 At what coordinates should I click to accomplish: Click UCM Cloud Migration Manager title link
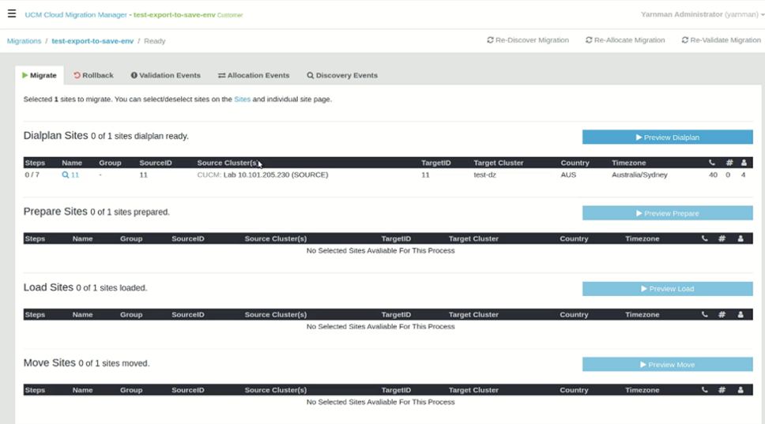[x=76, y=15]
